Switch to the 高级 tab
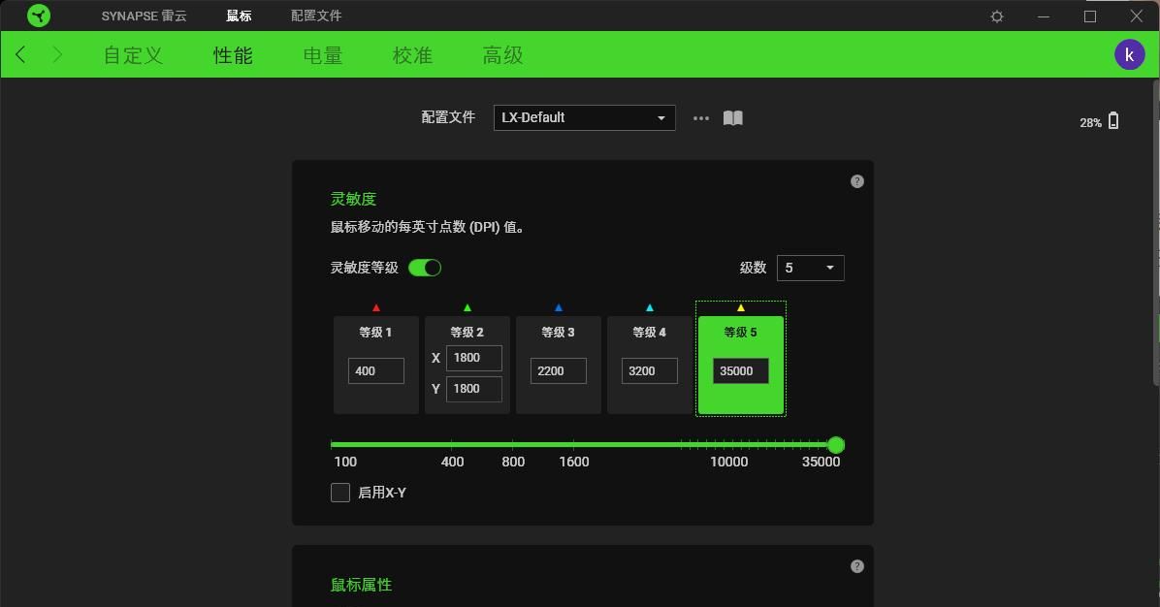Screen dimensions: 1160x607 [503, 55]
